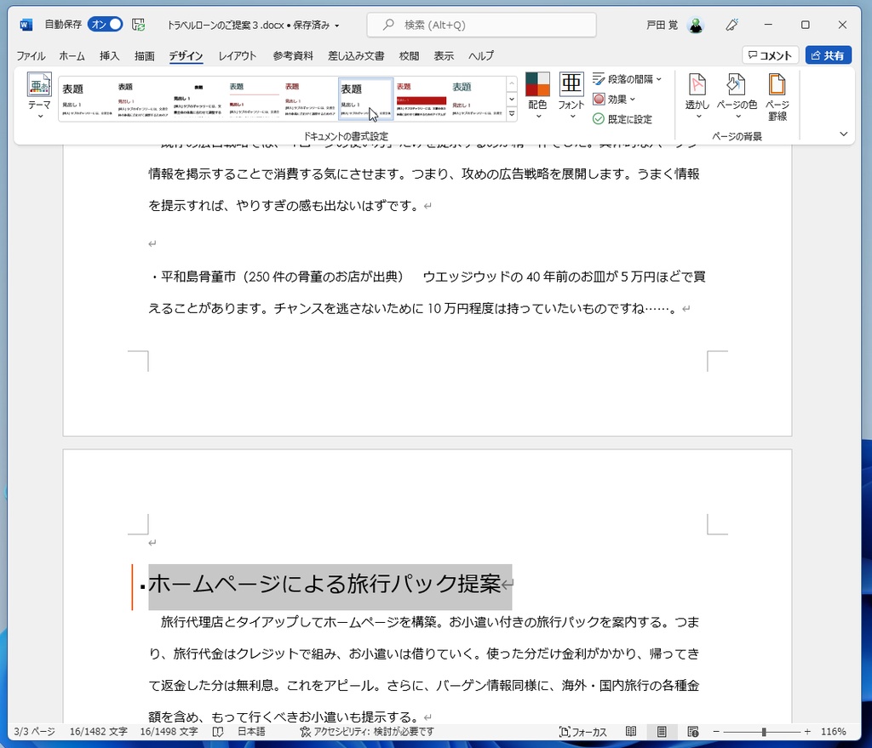Click the save/sync icon beside AutoSave
872x748 pixels.
[139, 25]
